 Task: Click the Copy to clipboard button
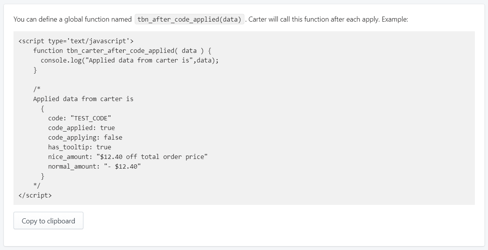click(48, 221)
